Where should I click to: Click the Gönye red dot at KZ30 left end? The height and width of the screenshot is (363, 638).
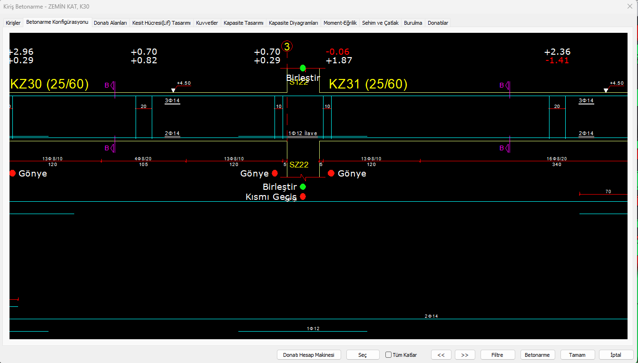coord(12,173)
